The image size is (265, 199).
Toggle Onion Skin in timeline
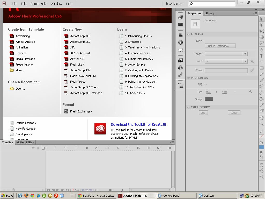[x=83, y=190]
